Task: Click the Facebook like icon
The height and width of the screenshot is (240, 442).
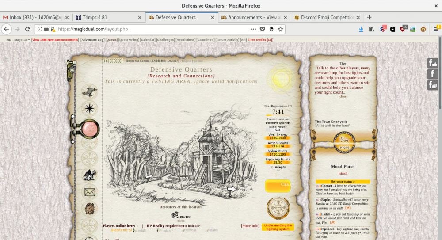Action: click(x=432, y=63)
